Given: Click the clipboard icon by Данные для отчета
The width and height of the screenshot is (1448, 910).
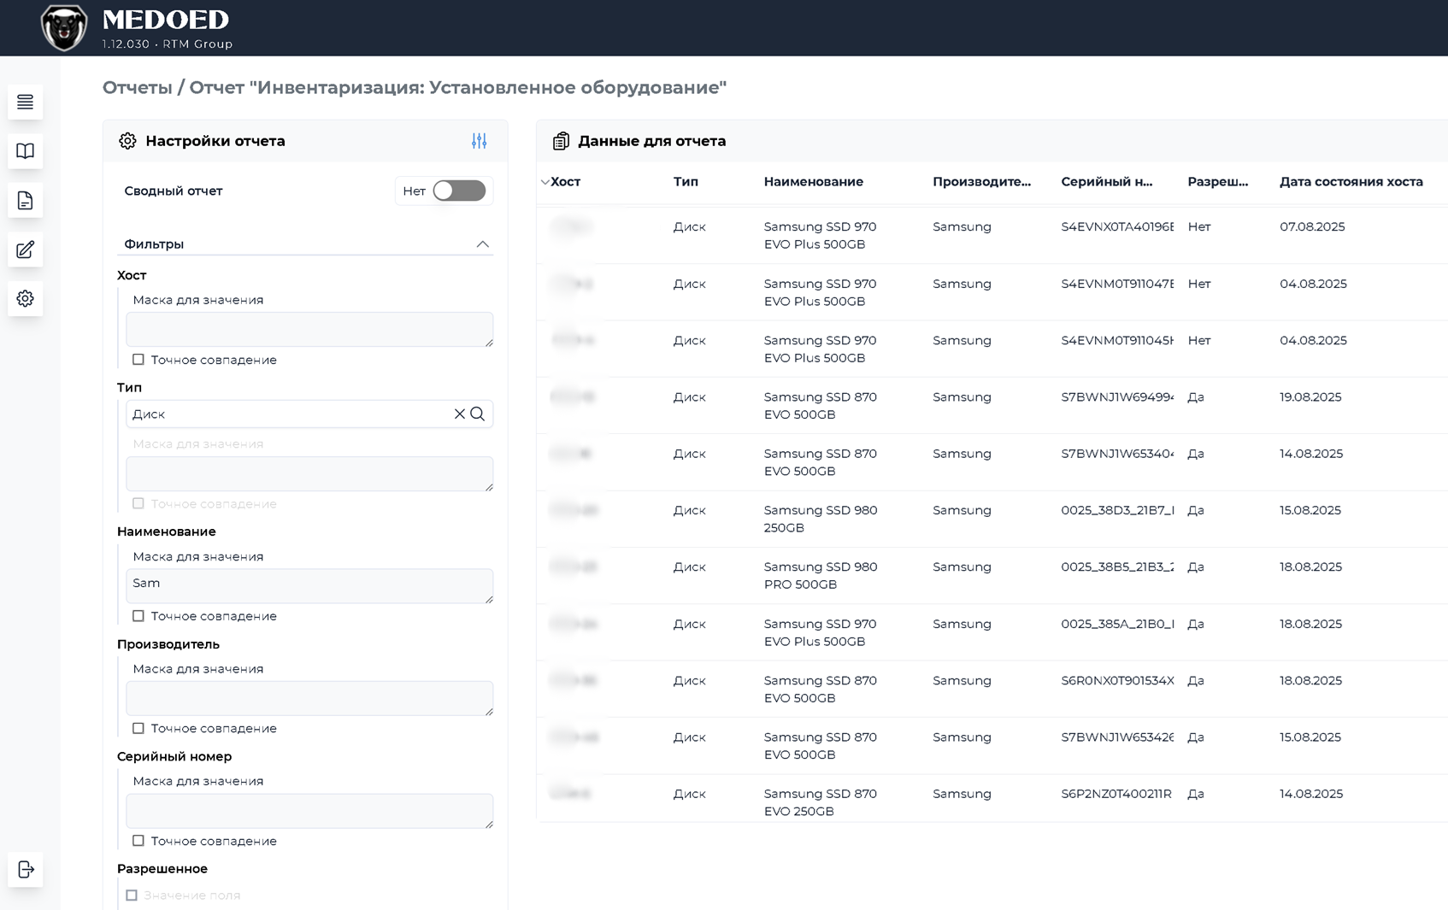Looking at the screenshot, I should click(561, 141).
